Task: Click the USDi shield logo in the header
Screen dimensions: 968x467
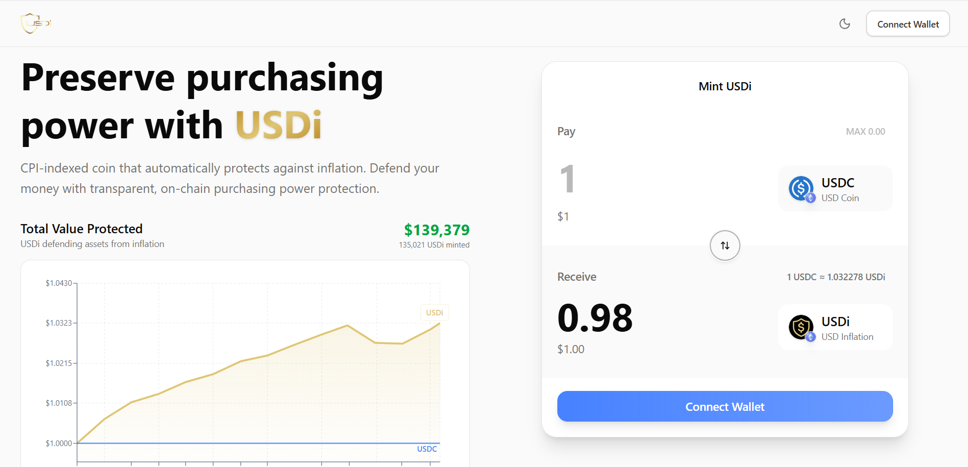Action: pyautogui.click(x=36, y=23)
